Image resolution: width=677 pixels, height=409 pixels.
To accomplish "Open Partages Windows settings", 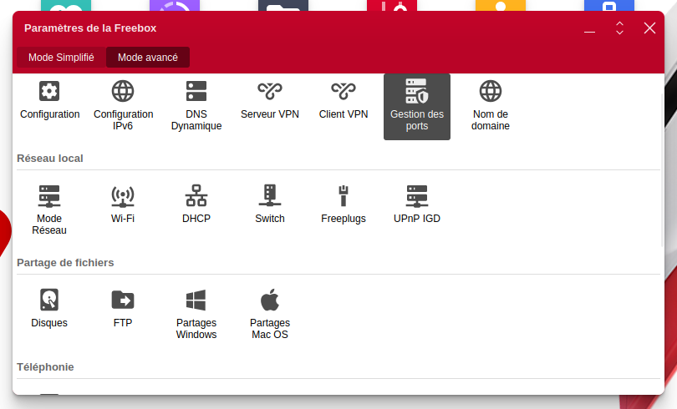I will pos(196,315).
